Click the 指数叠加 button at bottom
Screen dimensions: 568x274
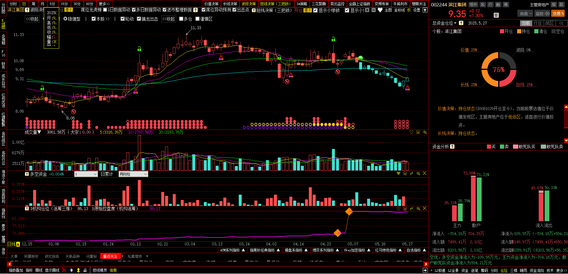pyautogui.click(x=16, y=270)
